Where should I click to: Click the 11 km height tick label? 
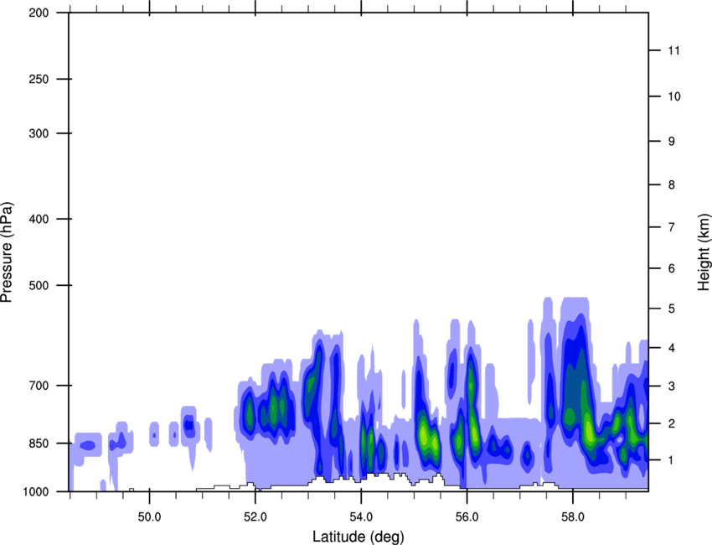coord(674,50)
